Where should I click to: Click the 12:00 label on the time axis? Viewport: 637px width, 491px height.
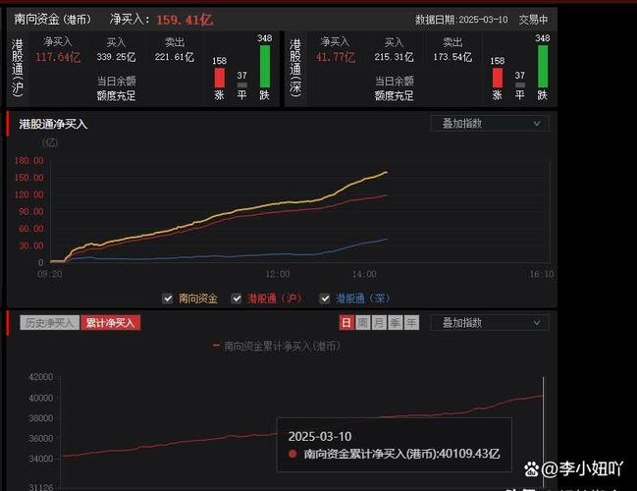pyautogui.click(x=278, y=274)
